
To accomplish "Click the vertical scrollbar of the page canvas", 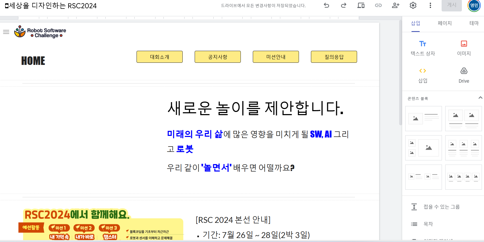I will [400, 72].
